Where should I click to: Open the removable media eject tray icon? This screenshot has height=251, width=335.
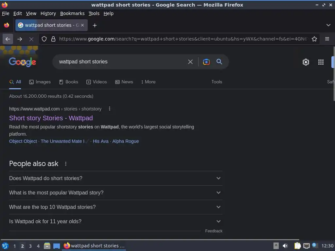276,246
